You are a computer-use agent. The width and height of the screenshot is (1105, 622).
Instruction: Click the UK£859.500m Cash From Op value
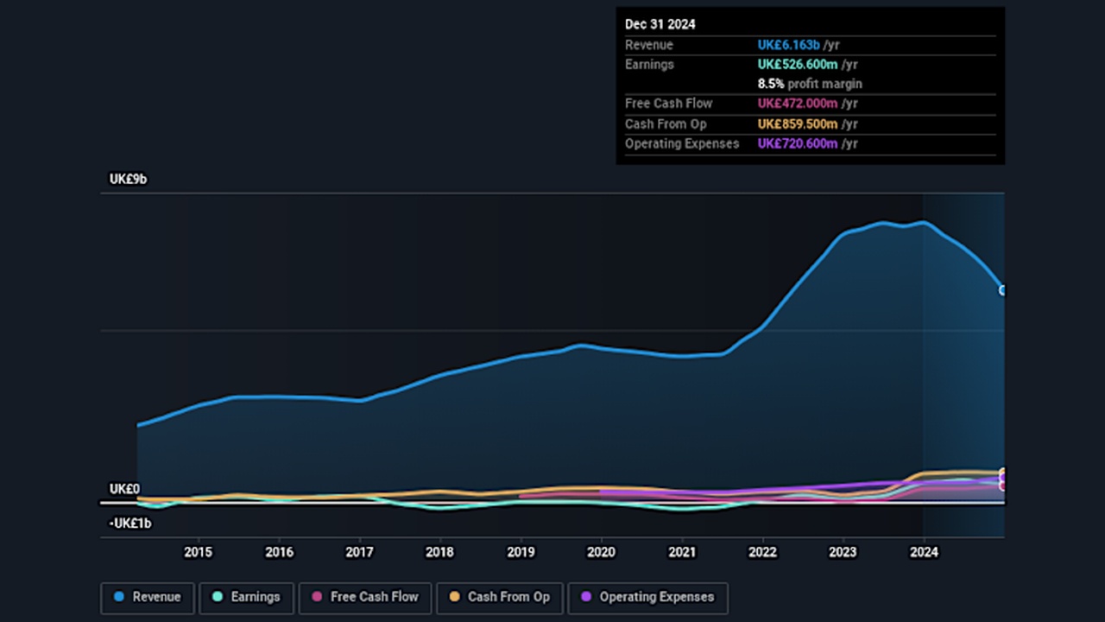tap(798, 124)
